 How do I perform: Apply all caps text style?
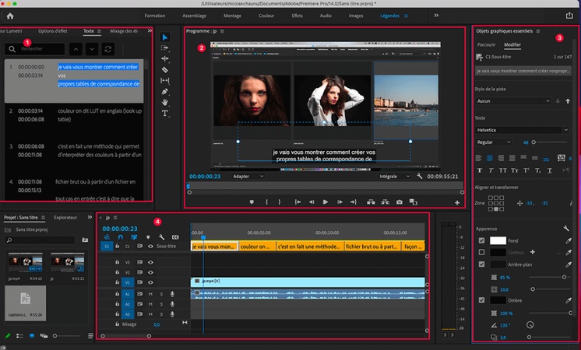pyautogui.click(x=502, y=170)
